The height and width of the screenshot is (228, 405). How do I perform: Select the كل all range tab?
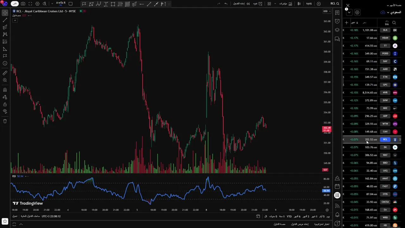(x=266, y=216)
